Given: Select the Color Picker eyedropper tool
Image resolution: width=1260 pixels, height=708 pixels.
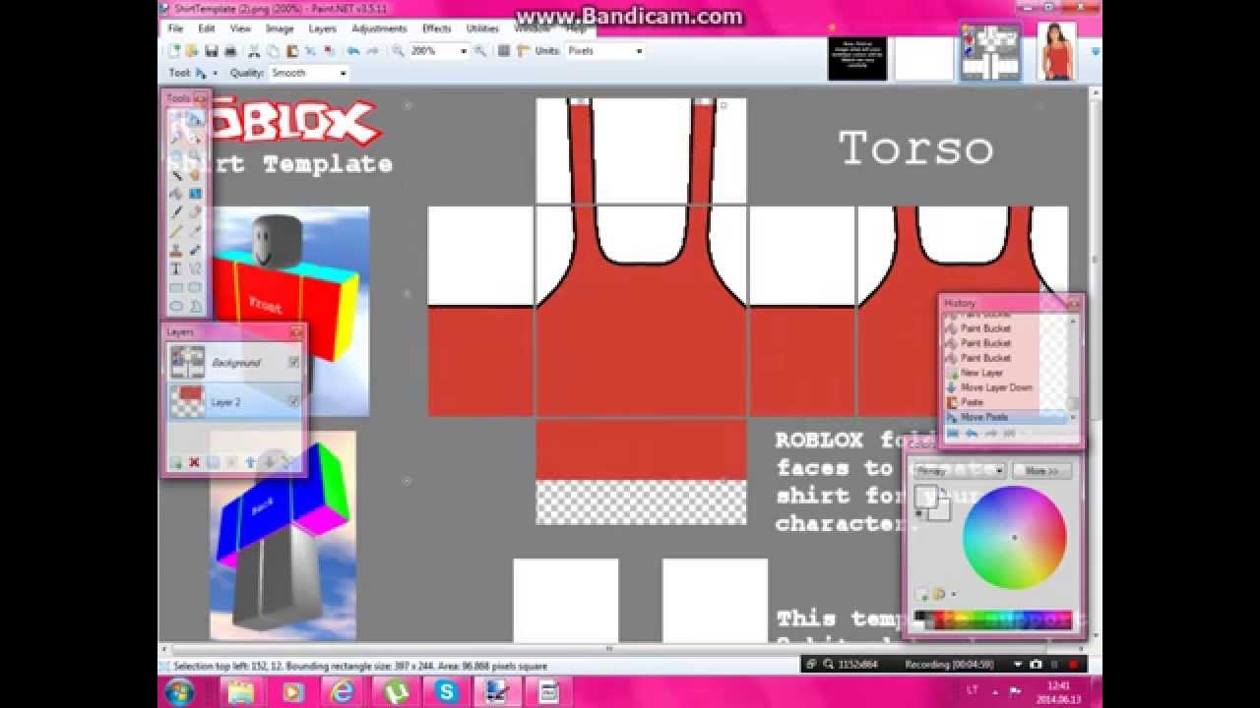Looking at the screenshot, I should 195,230.
